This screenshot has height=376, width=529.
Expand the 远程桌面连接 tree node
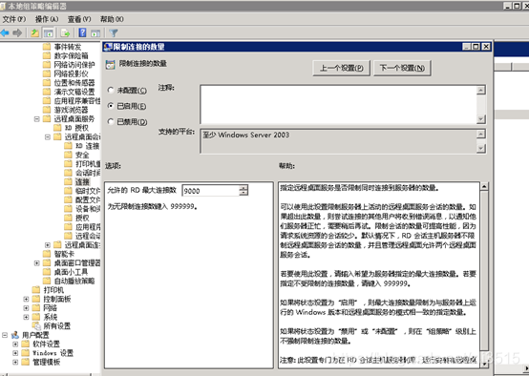pos(48,245)
